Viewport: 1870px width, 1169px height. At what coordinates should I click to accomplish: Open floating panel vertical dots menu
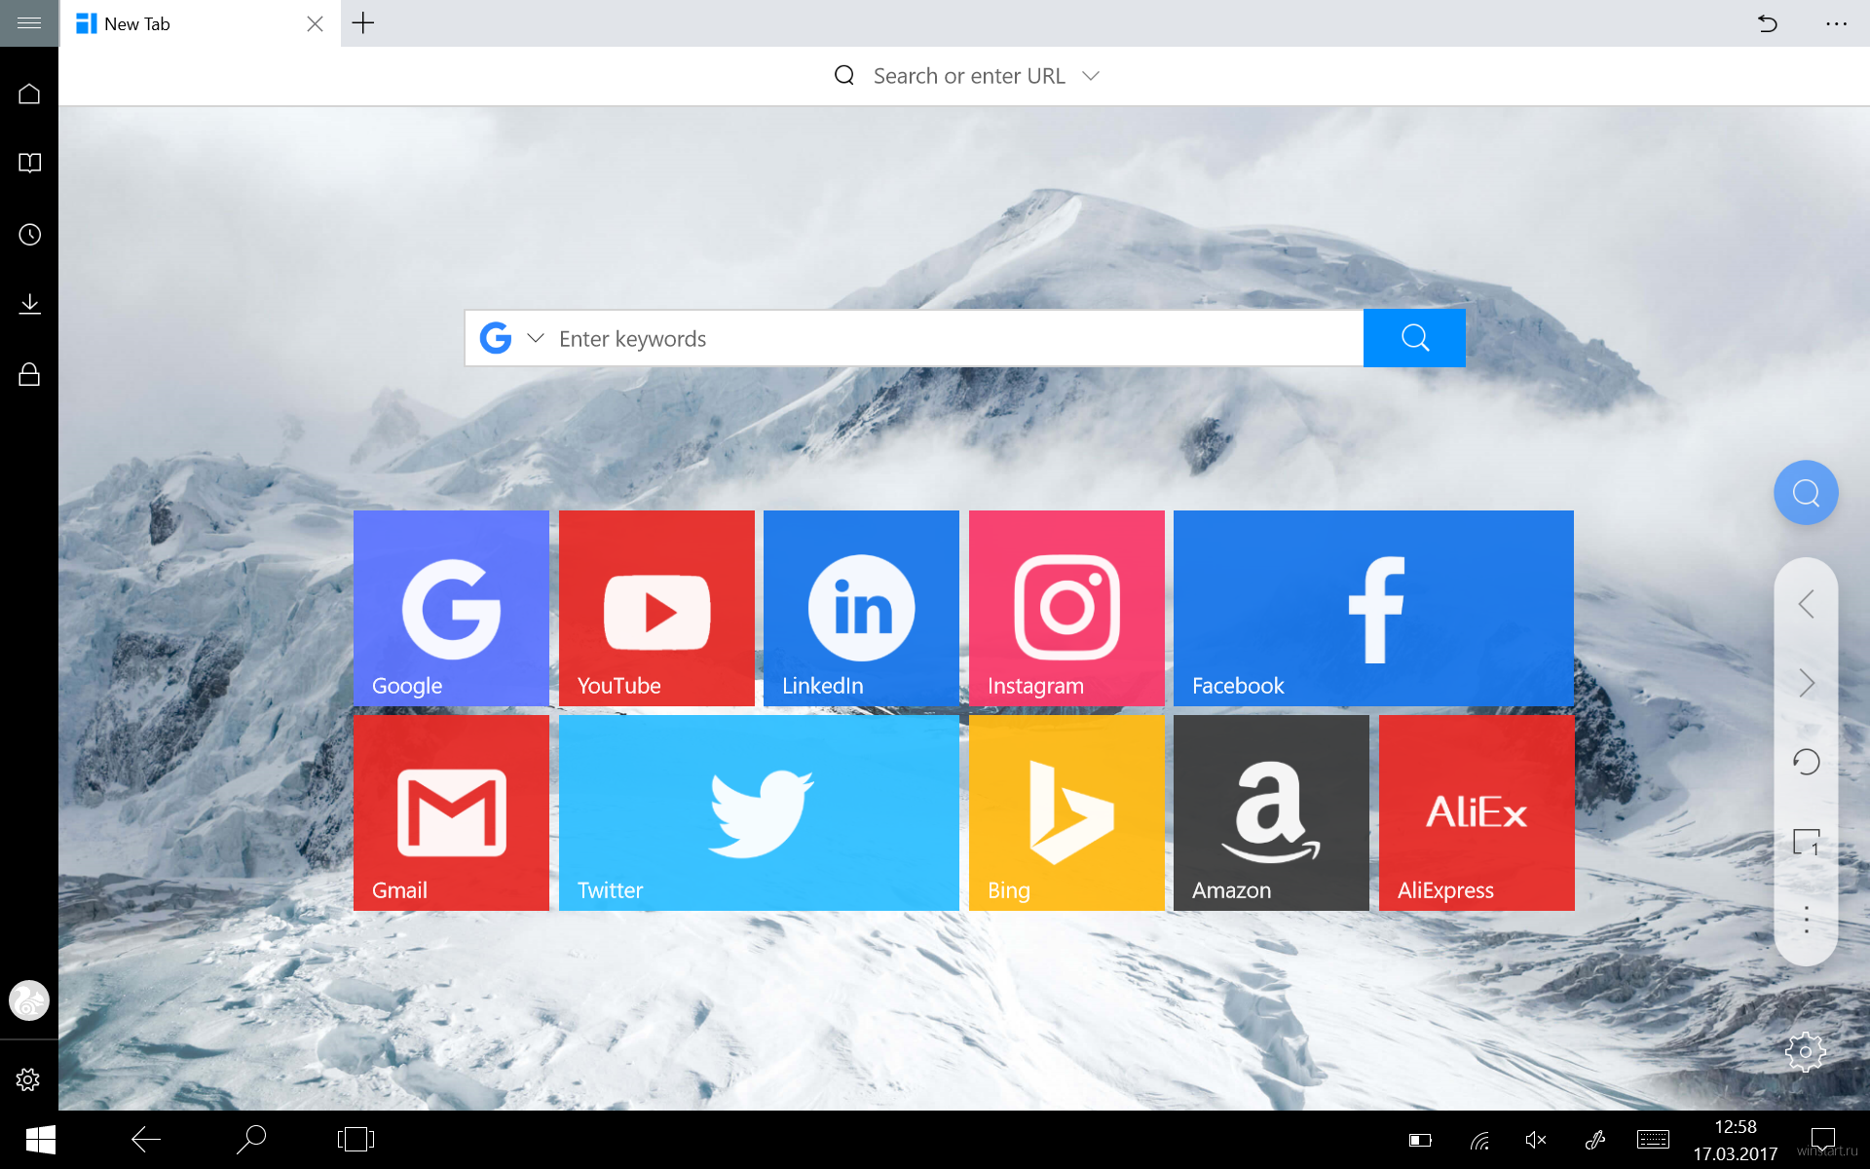click(1806, 920)
